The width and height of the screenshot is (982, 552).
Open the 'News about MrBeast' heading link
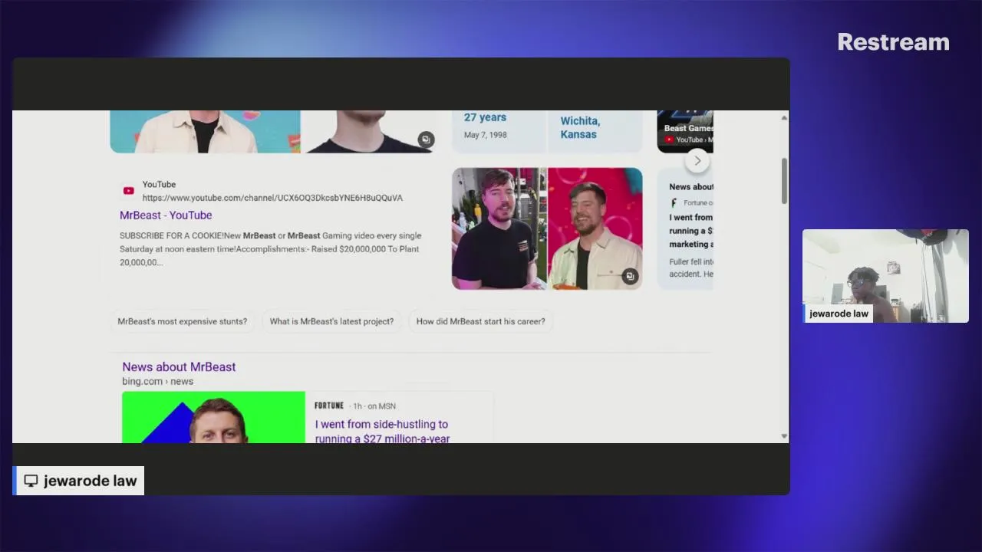pos(179,367)
